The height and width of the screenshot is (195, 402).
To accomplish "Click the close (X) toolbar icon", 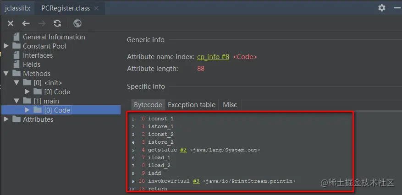I will 11,23.
